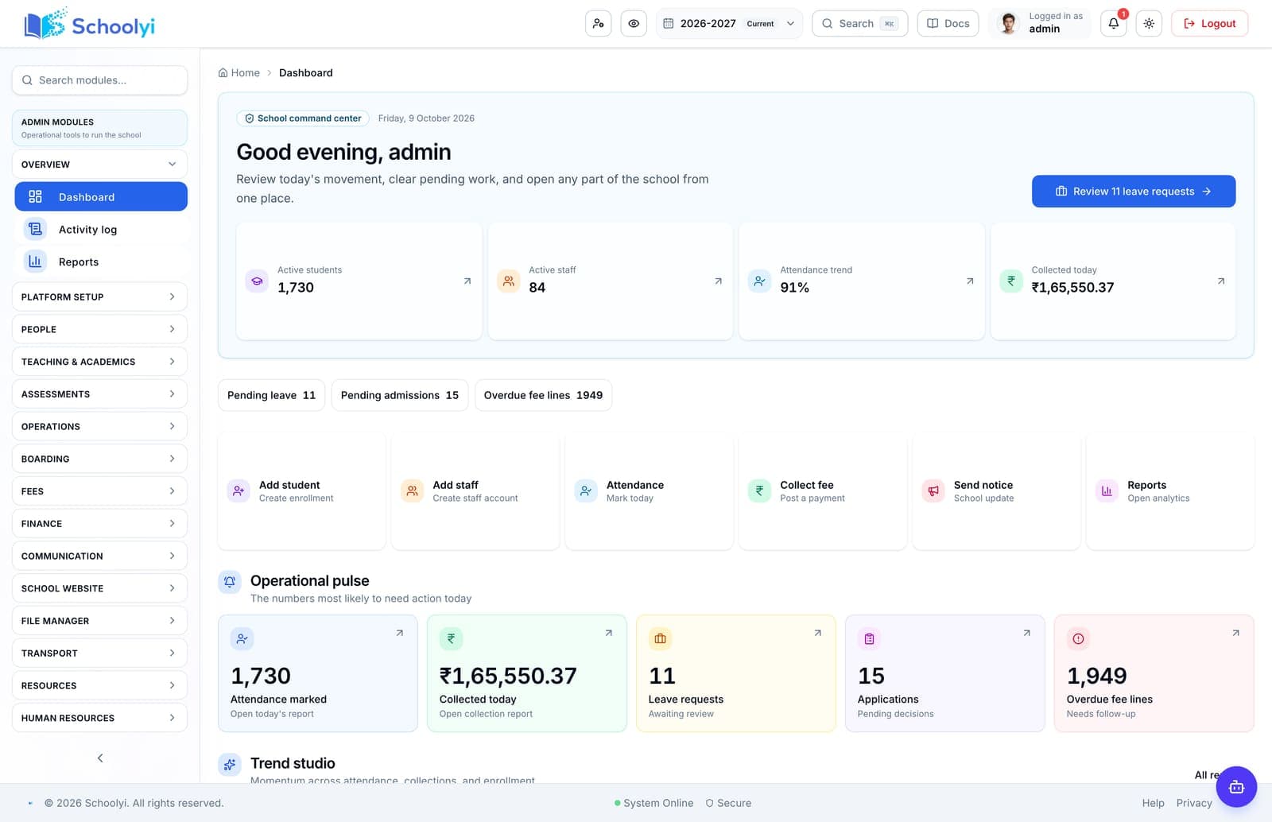Open the Activity log sidebar item
The width and height of the screenshot is (1272, 822).
click(x=101, y=229)
